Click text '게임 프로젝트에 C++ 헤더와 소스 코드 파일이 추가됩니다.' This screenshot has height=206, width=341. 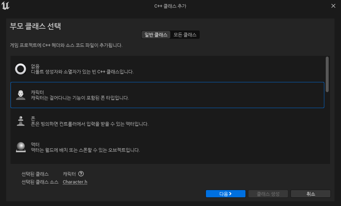coord(66,45)
